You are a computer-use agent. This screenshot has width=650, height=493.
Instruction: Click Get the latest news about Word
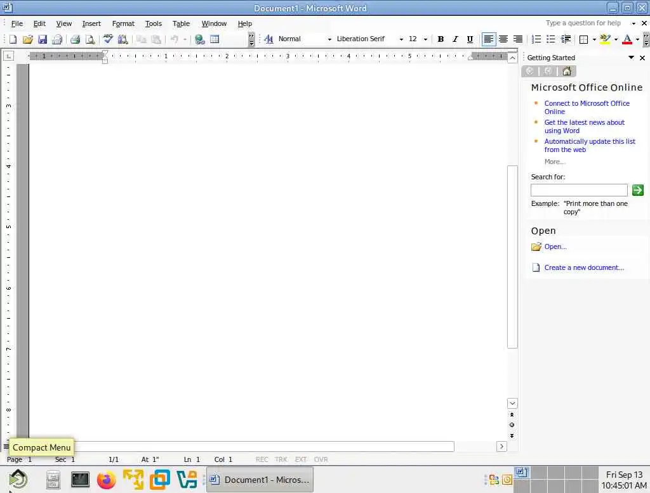pyautogui.click(x=584, y=127)
